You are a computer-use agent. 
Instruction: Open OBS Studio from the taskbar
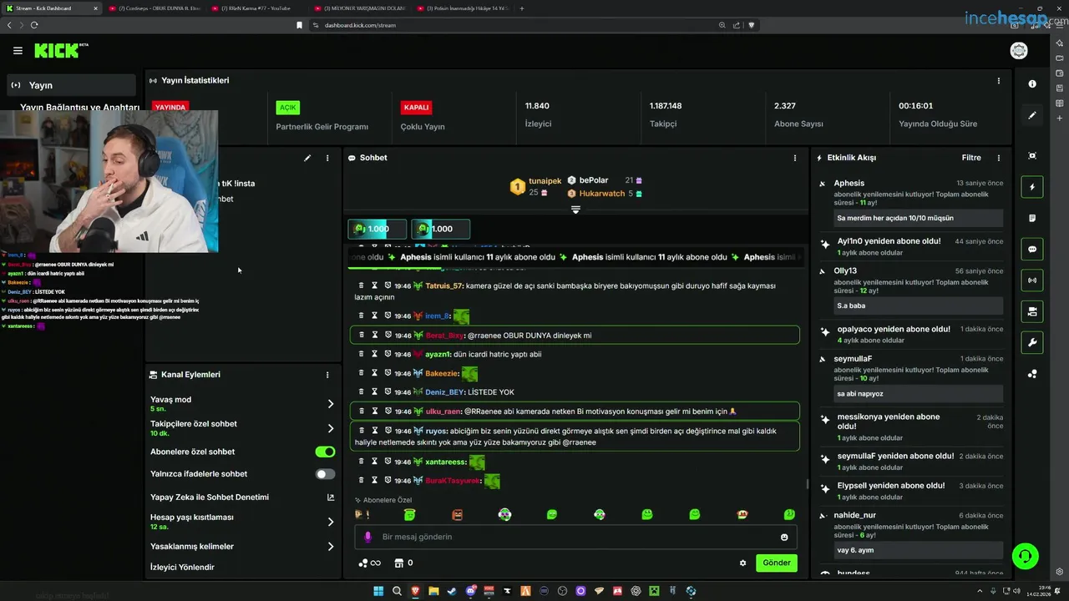[x=563, y=591]
